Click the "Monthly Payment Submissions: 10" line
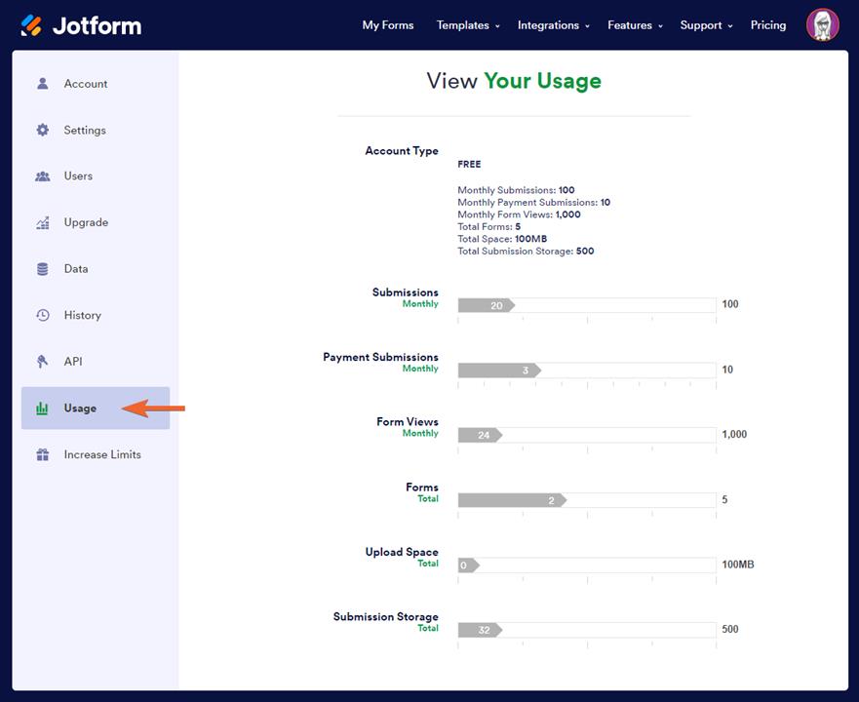This screenshot has height=702, width=859. pos(533,202)
